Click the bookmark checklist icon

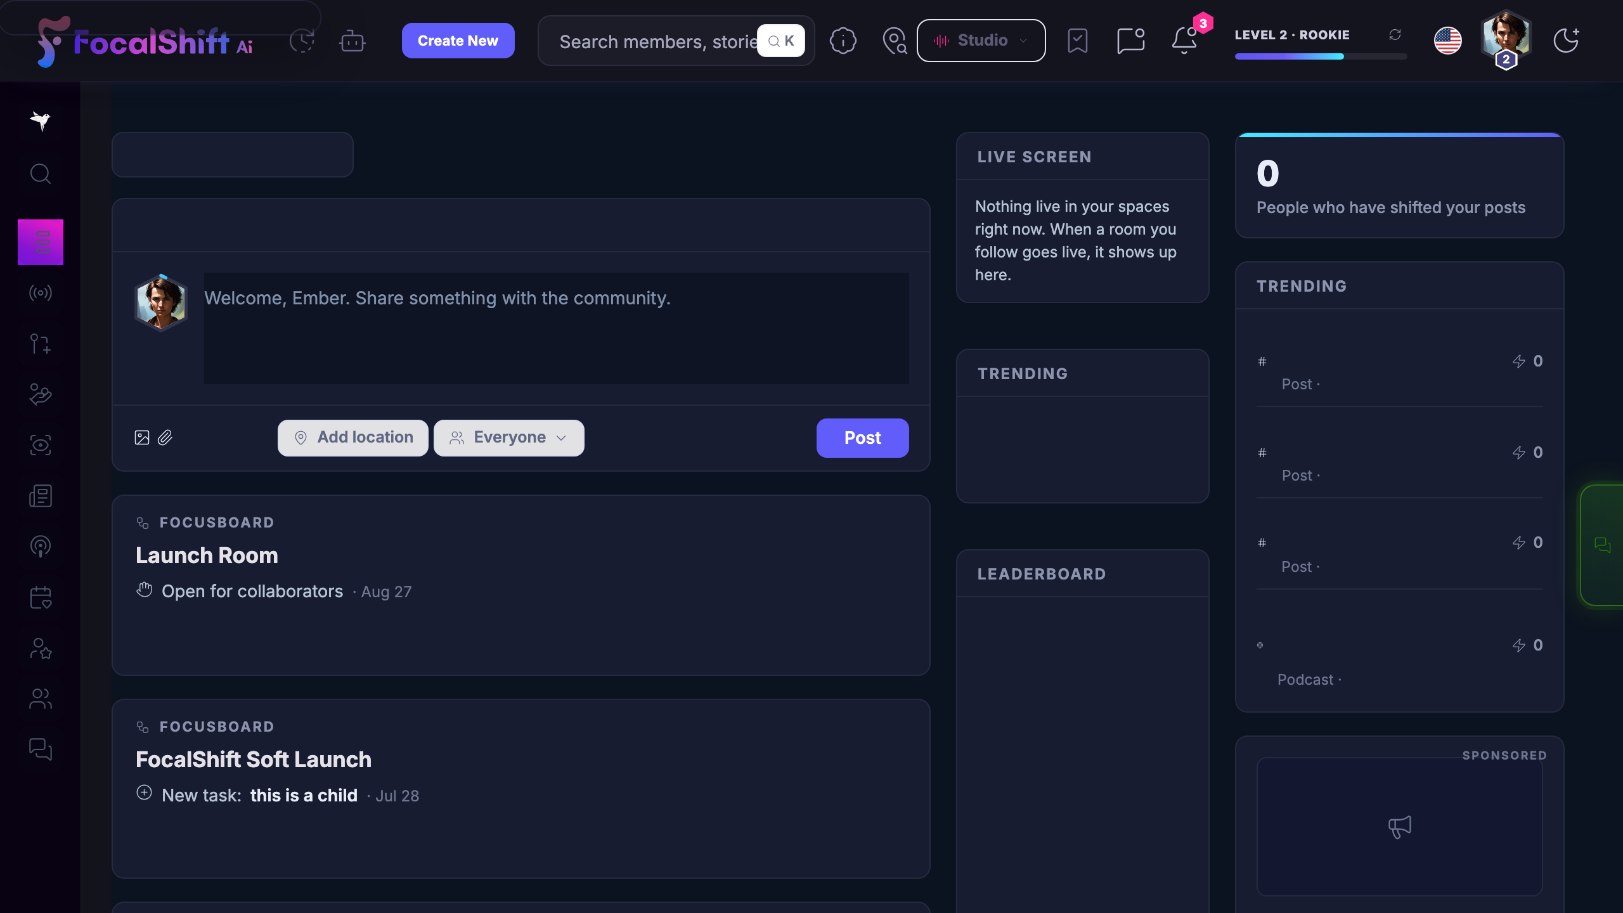[1077, 41]
